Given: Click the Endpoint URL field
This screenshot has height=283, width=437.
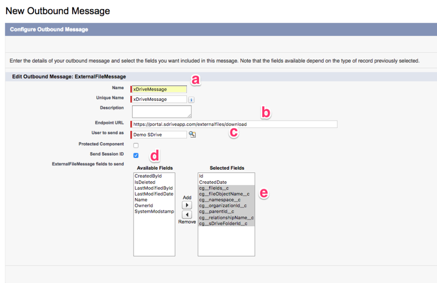Looking at the screenshot, I should tap(234, 125).
